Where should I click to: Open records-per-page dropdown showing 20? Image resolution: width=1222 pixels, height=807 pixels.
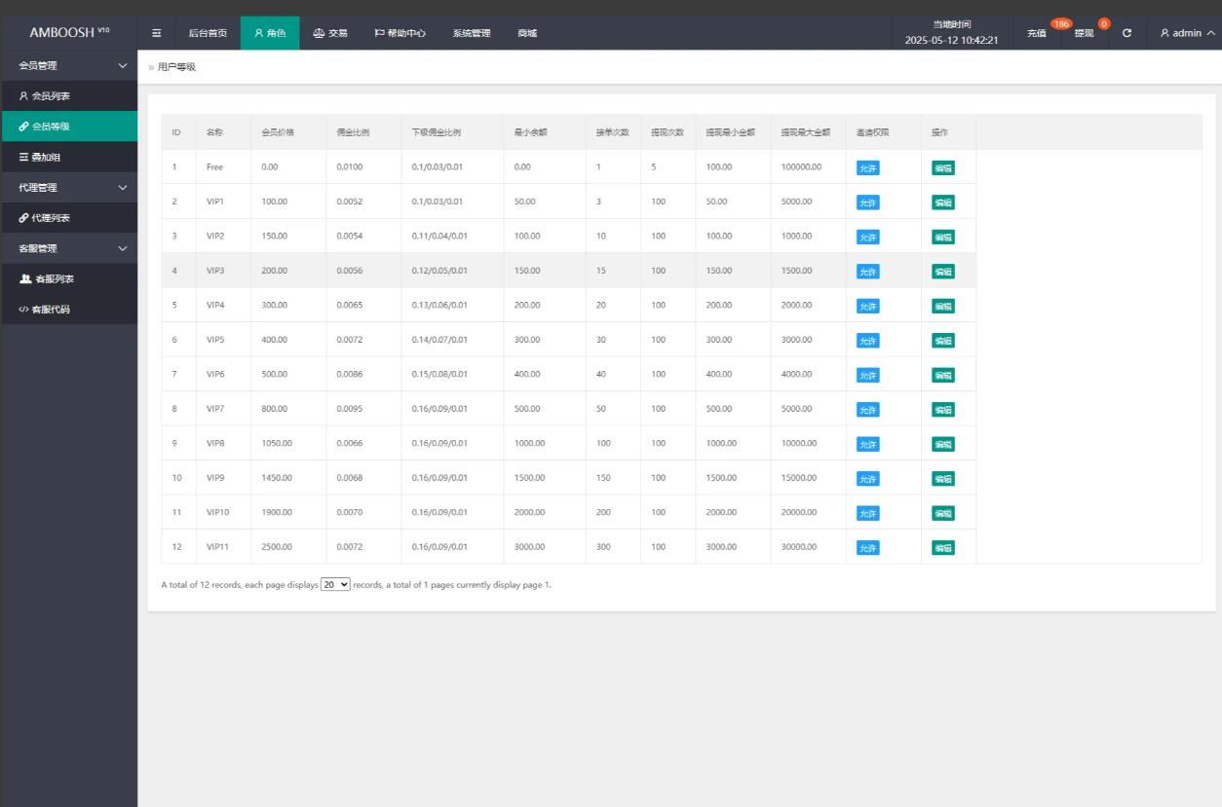tap(335, 585)
